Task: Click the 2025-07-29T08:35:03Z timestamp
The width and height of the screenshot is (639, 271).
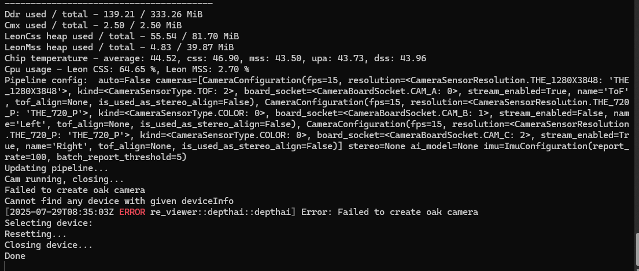Action: [60, 212]
